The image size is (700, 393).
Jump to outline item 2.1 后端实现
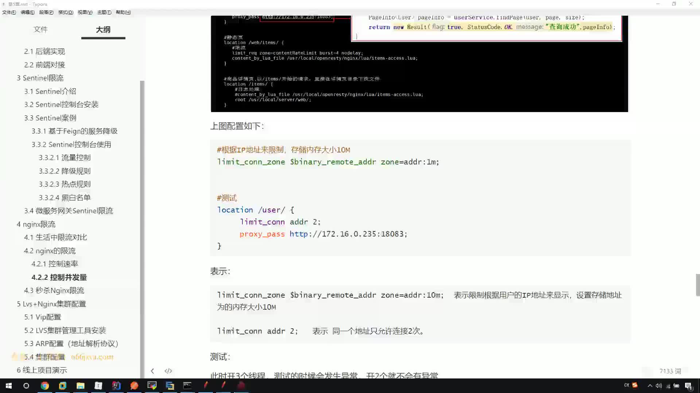[44, 51]
